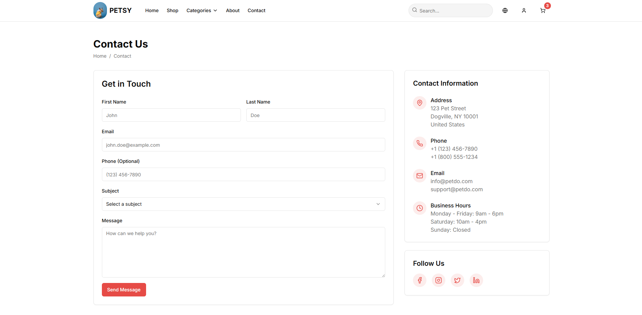642x315 pixels.
Task: Click the Petsy logo image
Action: click(100, 10)
